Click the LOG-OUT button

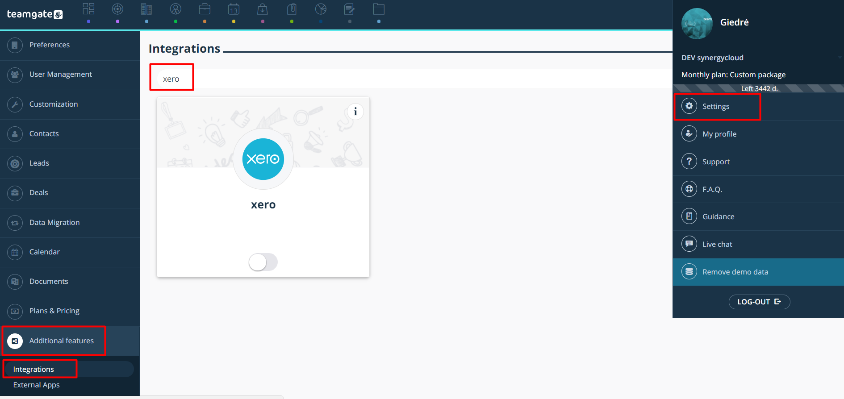pyautogui.click(x=759, y=302)
